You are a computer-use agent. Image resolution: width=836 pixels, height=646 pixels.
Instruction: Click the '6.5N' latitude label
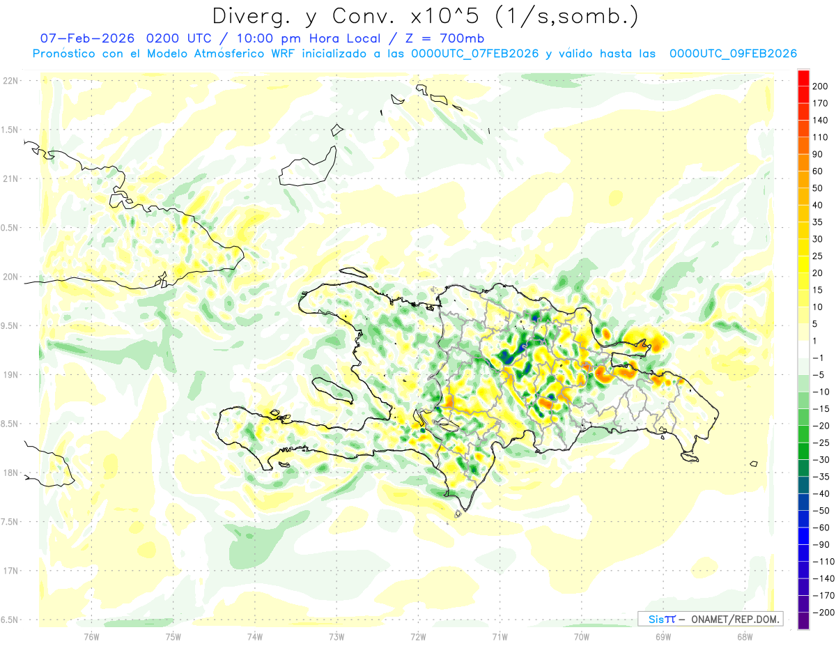pyautogui.click(x=10, y=620)
